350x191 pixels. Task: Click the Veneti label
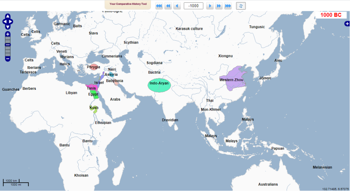pos(62,51)
